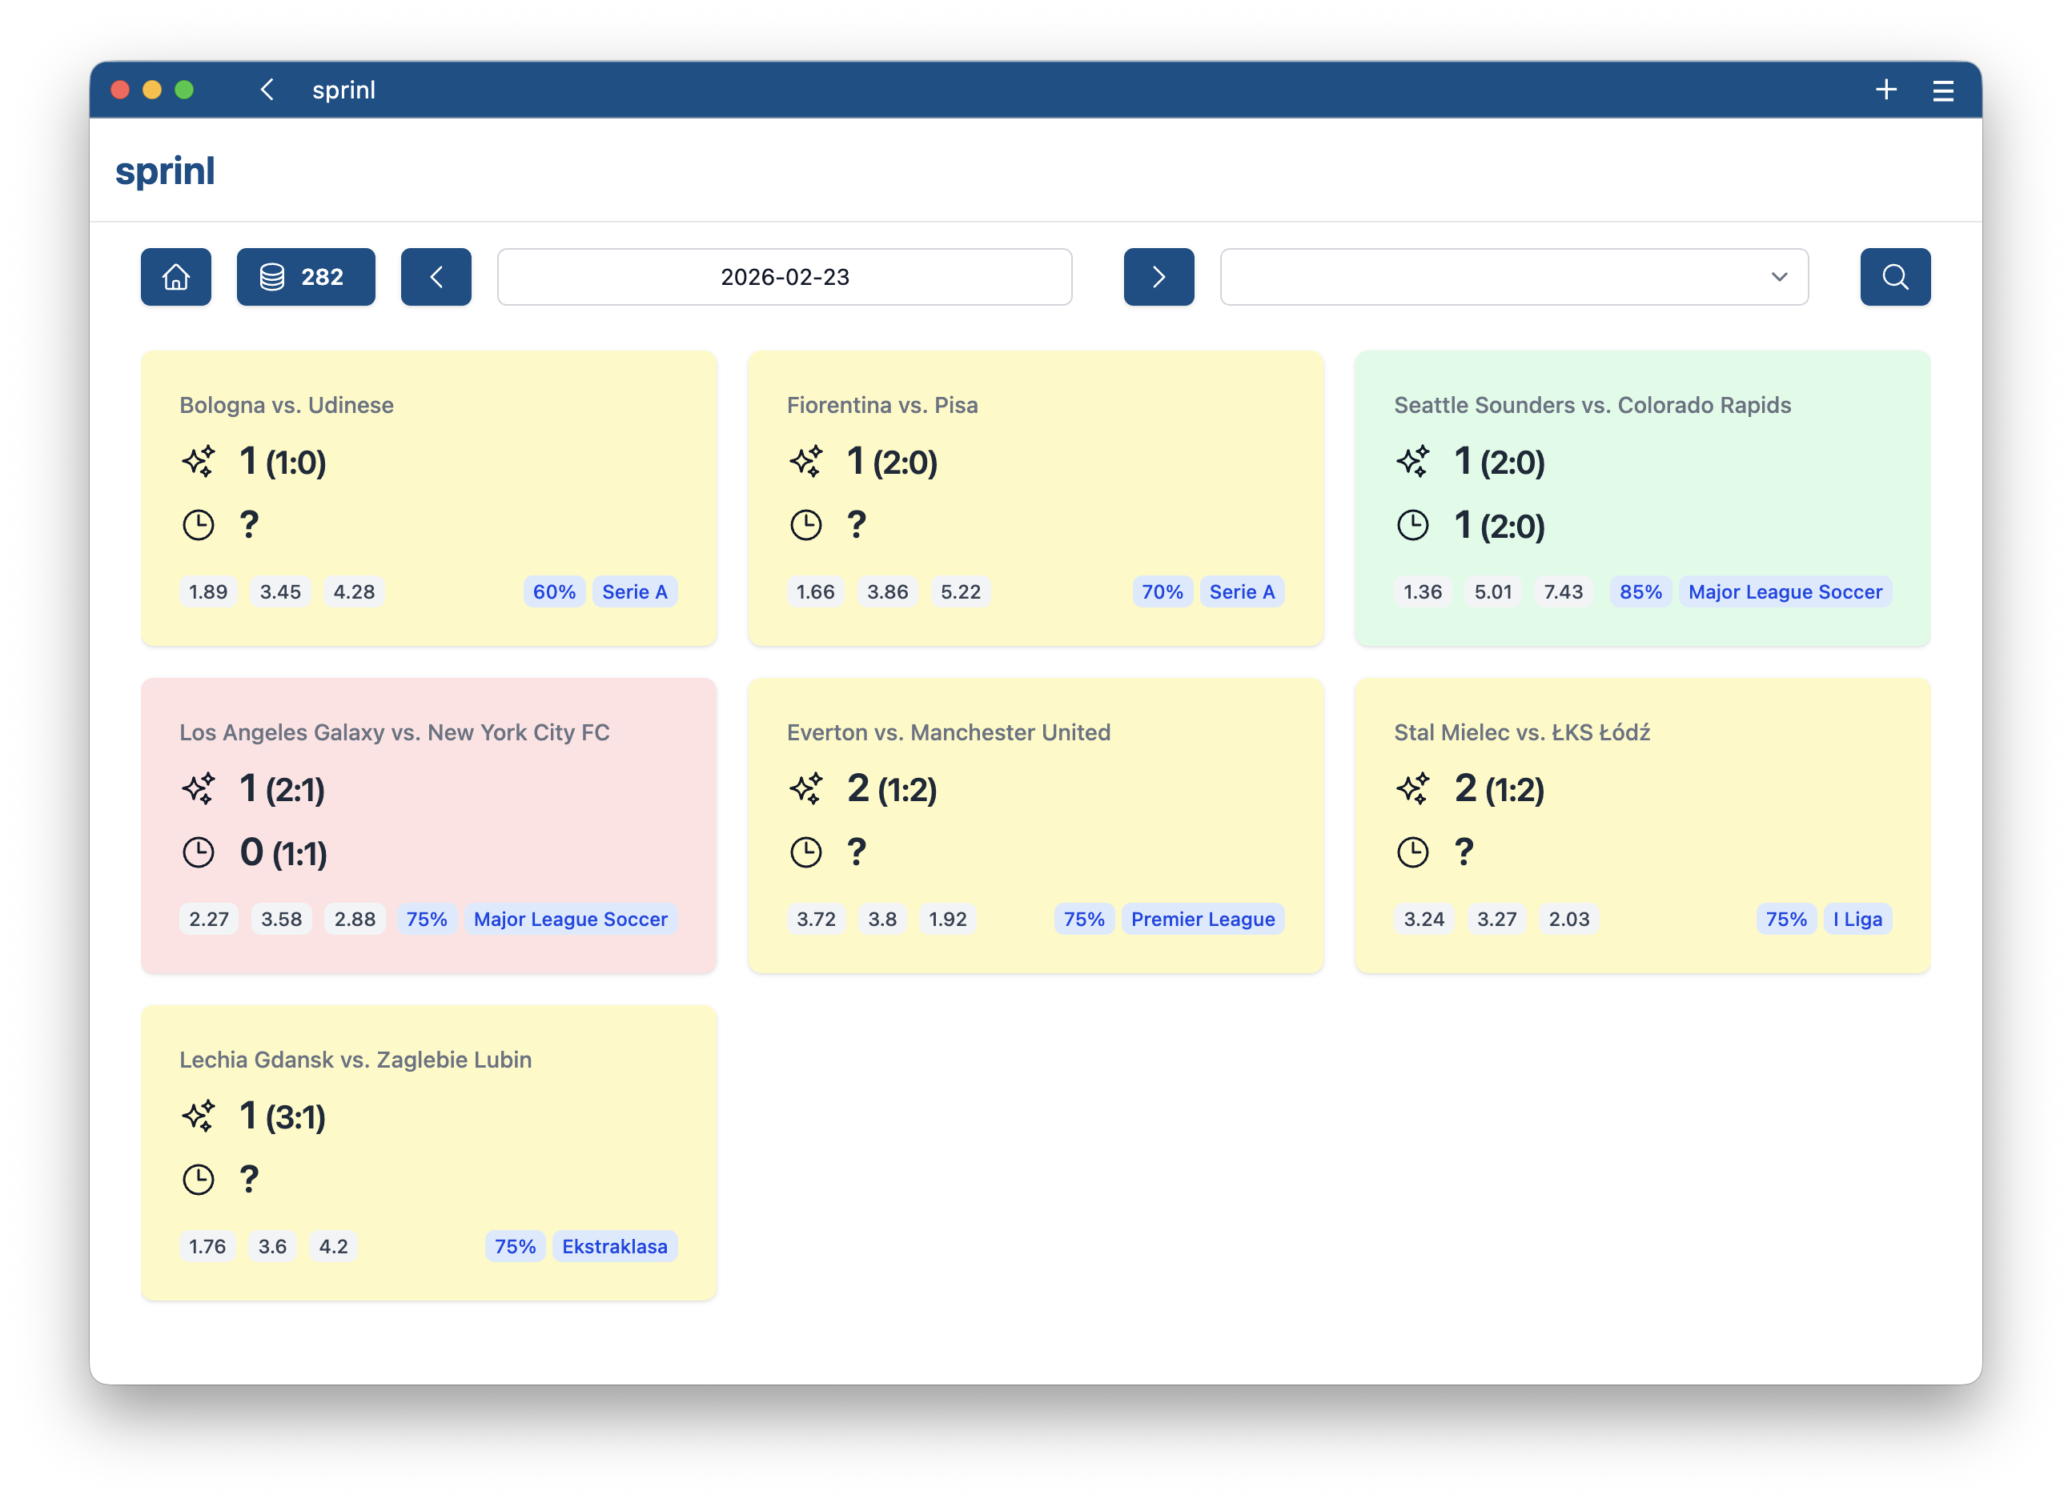
Task: Click the I Liga tag on Stal Mielec card
Action: tap(1857, 919)
